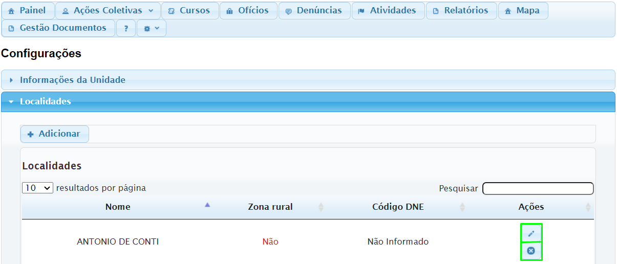This screenshot has width=617, height=264.
Task: Go to the Cursos menu
Action: point(189,11)
